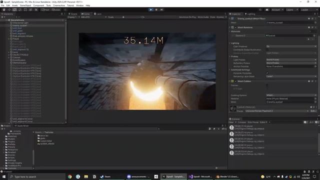Viewport: 320px width, 180px height.
Task: Click Clear in the Console
Action: tap(231, 122)
